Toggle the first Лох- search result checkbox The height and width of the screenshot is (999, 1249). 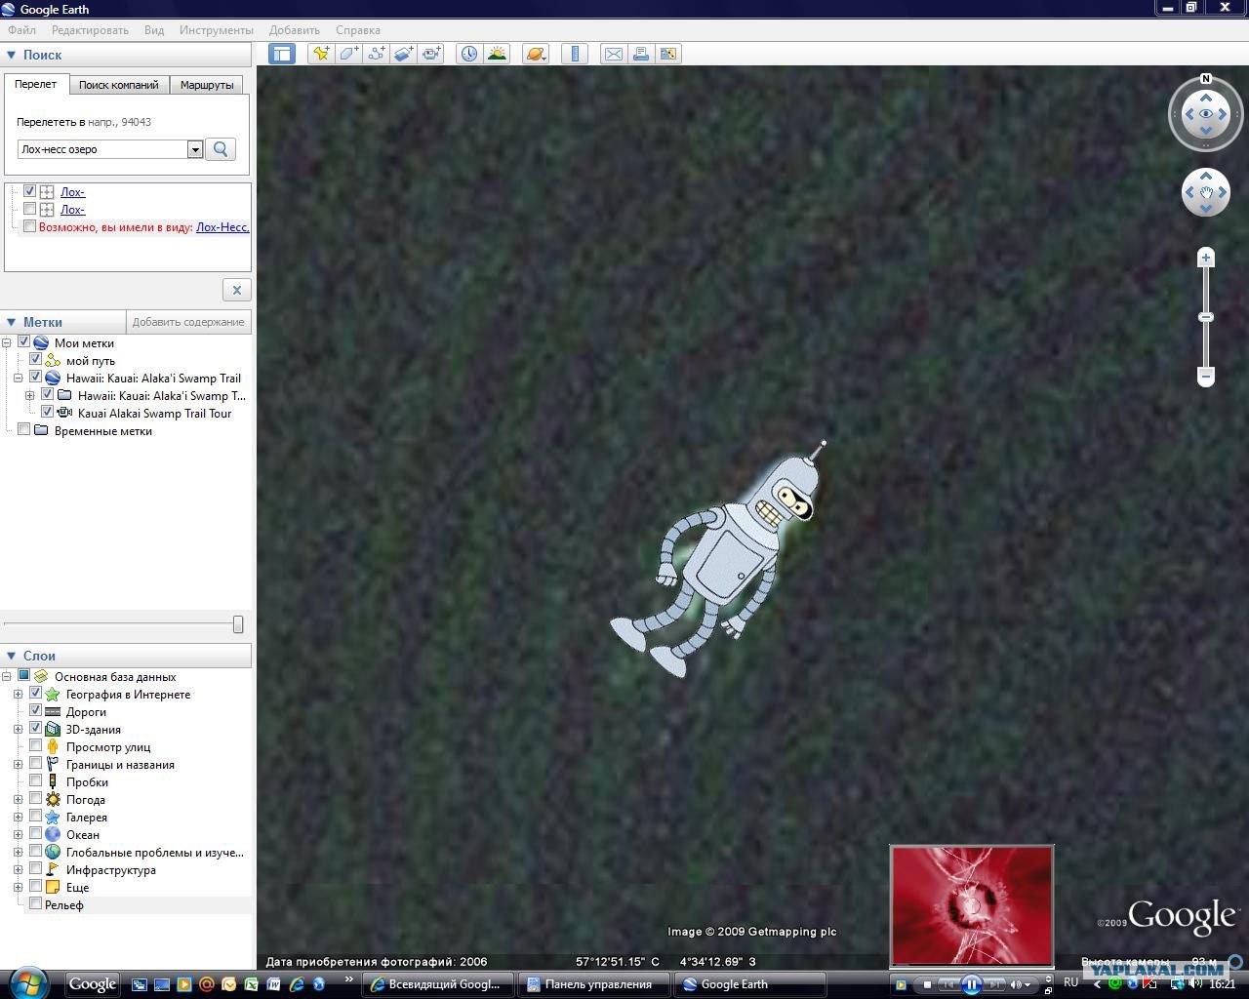click(30, 191)
